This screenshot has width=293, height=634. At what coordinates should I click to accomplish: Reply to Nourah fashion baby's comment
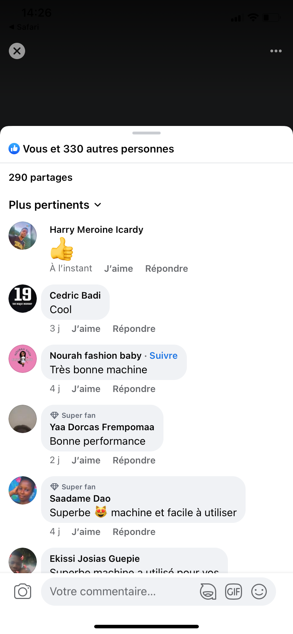tap(134, 389)
